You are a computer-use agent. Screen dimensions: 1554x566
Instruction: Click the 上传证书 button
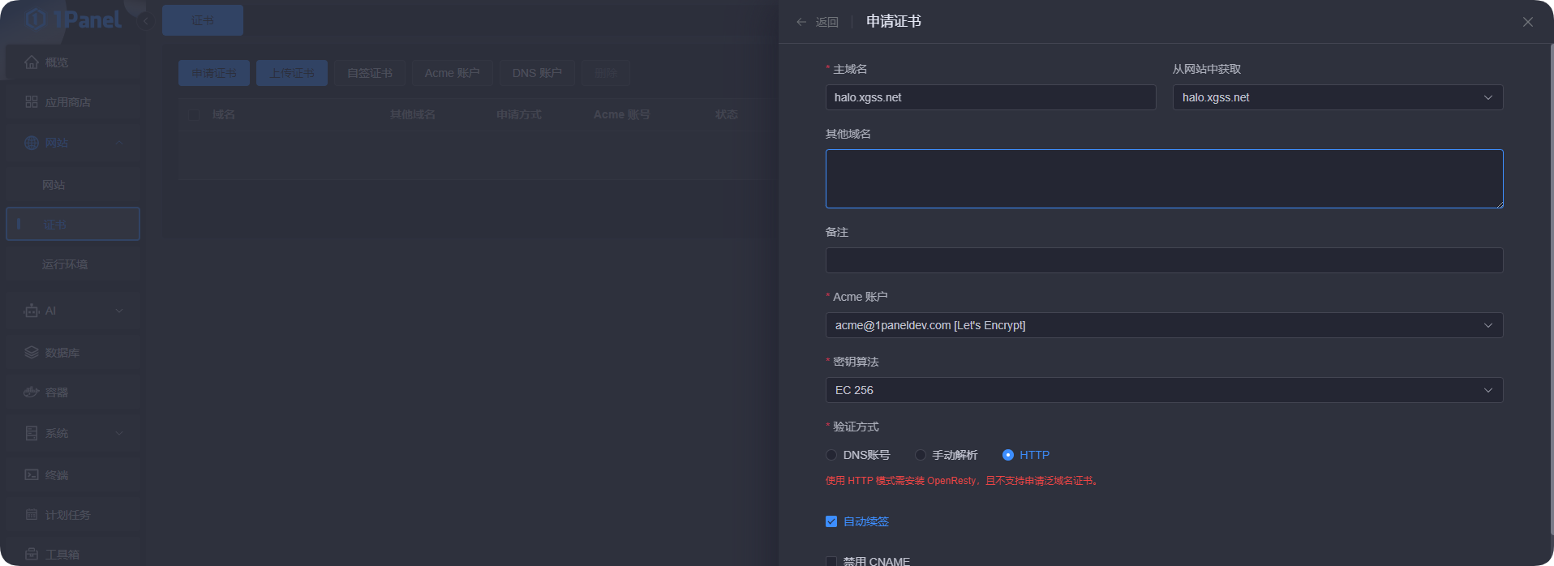(292, 73)
